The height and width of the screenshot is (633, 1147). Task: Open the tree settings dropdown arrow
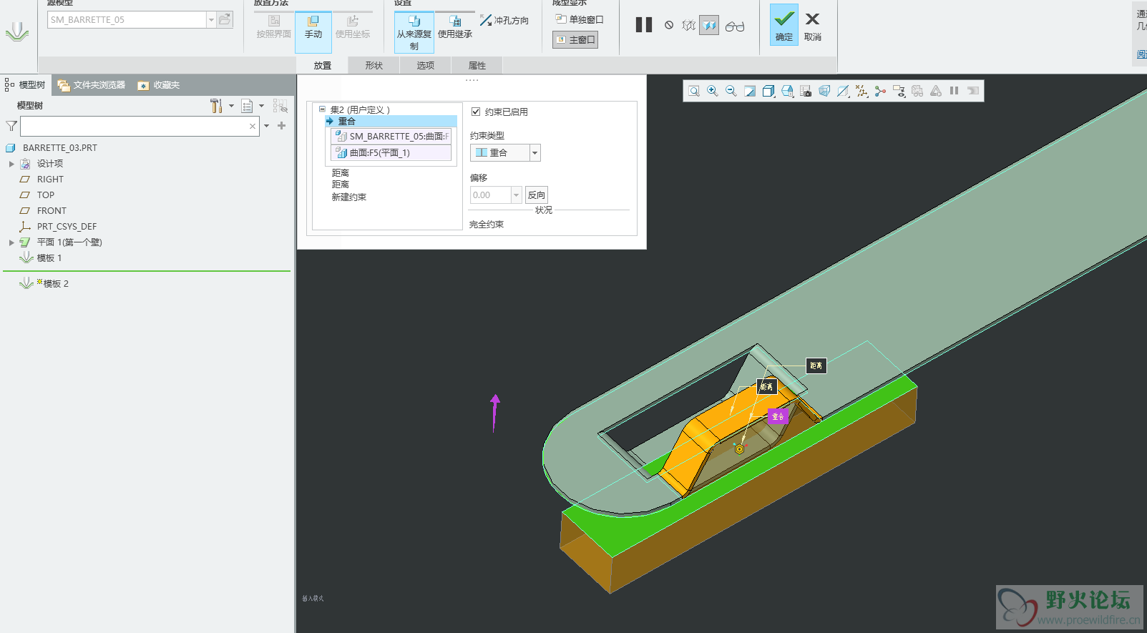231,106
